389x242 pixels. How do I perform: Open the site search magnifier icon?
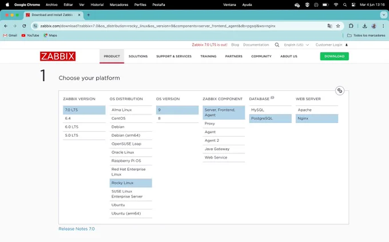click(277, 45)
